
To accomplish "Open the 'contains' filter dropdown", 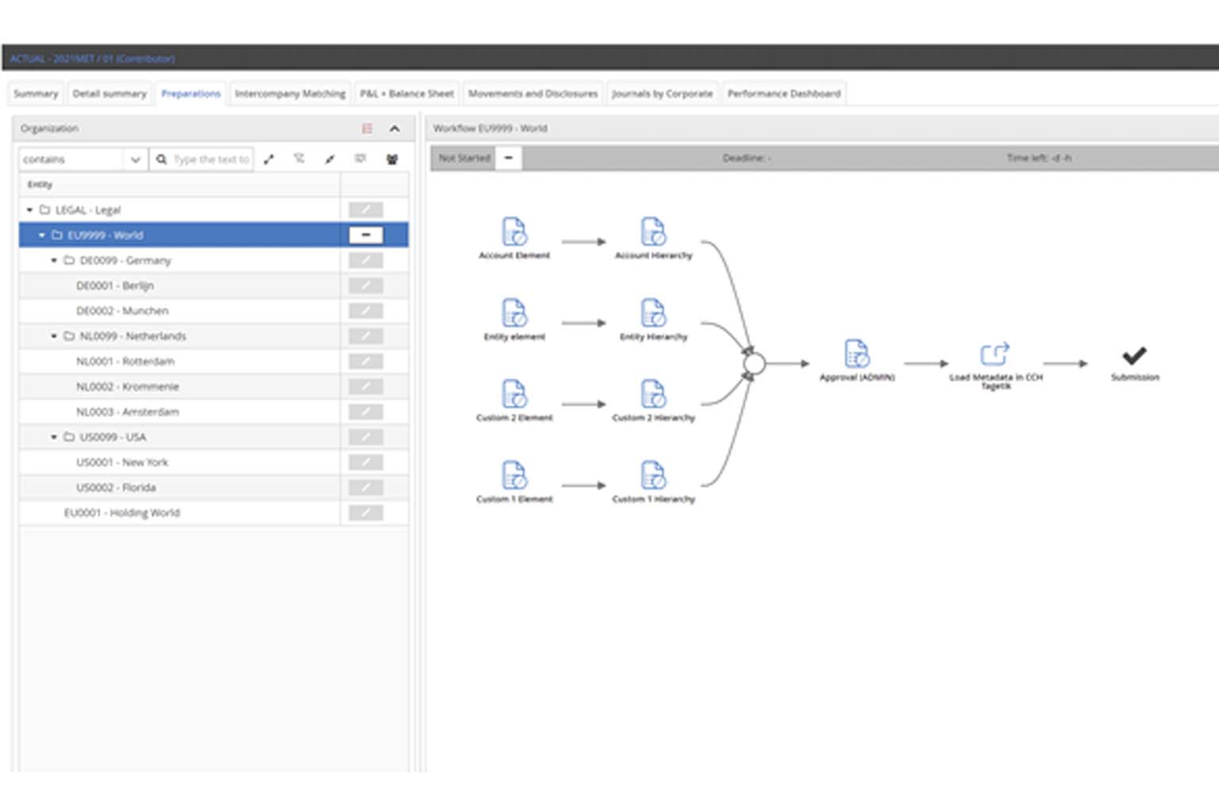I will click(135, 159).
